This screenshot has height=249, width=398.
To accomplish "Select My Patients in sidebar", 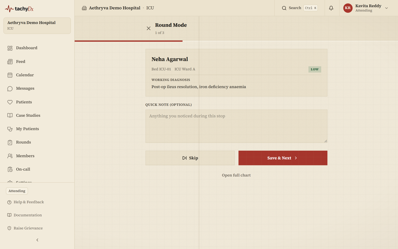I will click(x=37, y=129).
